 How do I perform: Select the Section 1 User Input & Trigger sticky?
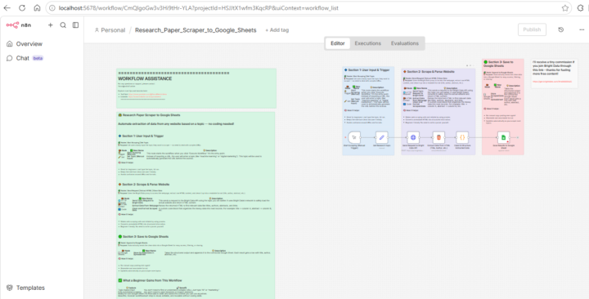[368, 110]
